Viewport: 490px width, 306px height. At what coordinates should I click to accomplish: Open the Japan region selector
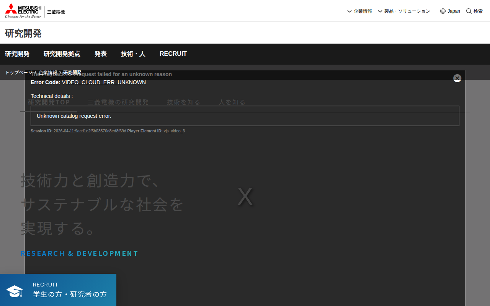[450, 11]
